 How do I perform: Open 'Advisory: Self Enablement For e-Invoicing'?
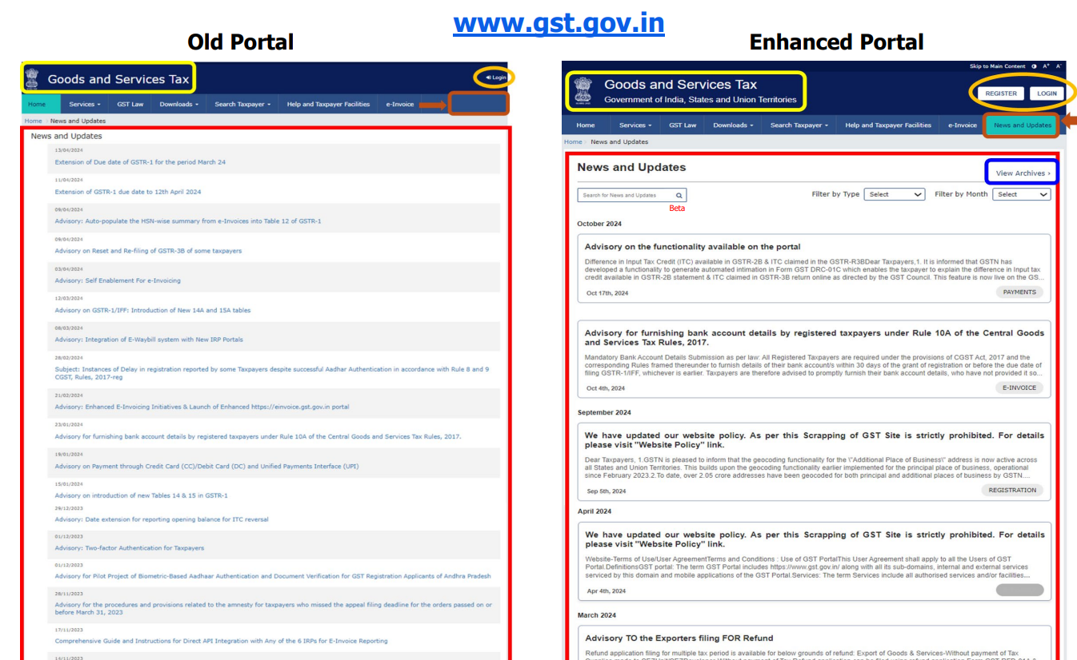click(118, 280)
